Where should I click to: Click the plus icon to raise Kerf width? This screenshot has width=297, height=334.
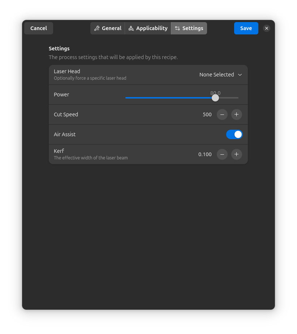tap(236, 154)
